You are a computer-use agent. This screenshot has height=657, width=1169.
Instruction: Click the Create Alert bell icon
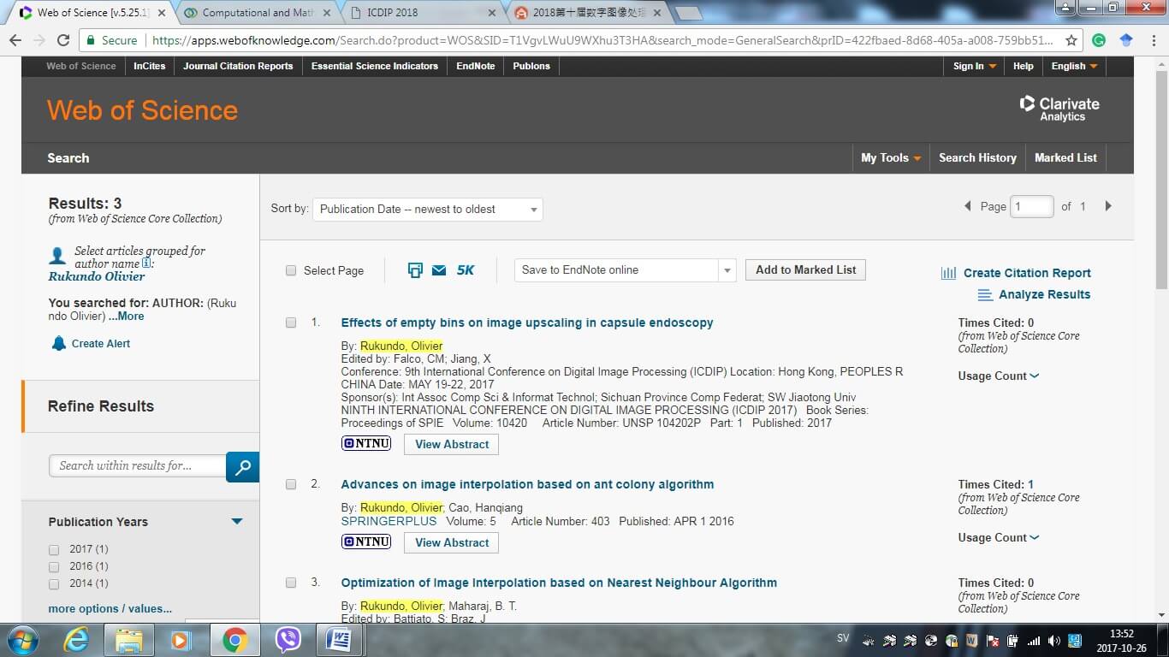pyautogui.click(x=58, y=344)
